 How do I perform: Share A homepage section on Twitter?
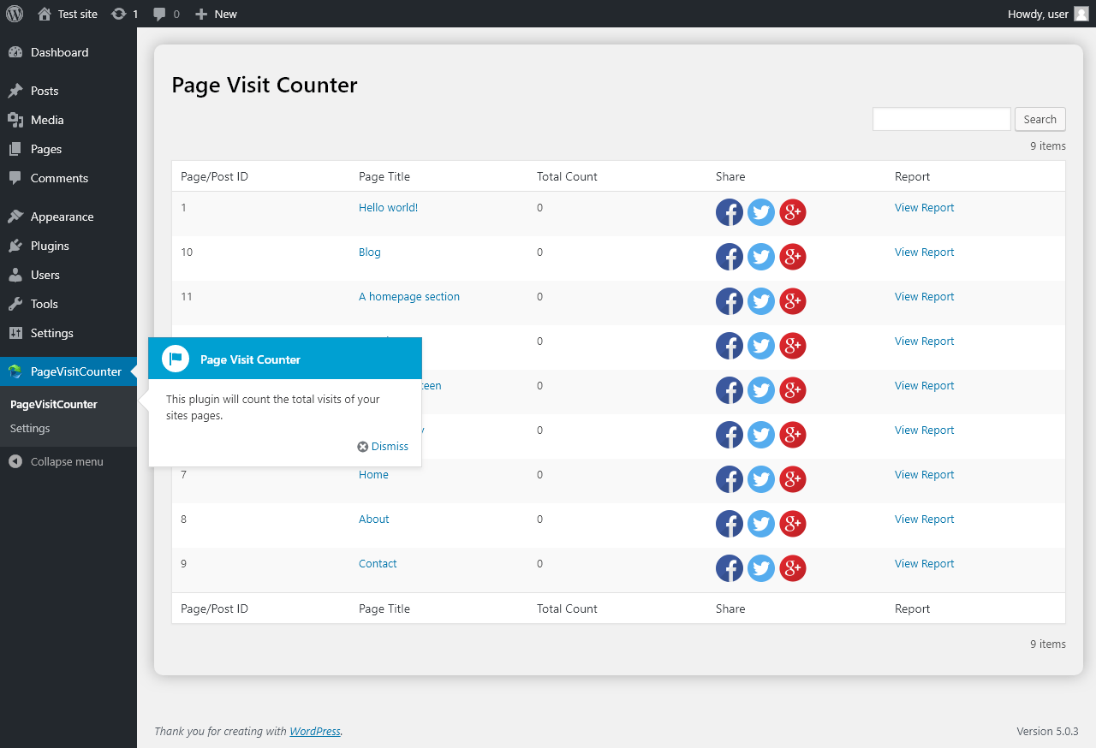[x=761, y=301]
